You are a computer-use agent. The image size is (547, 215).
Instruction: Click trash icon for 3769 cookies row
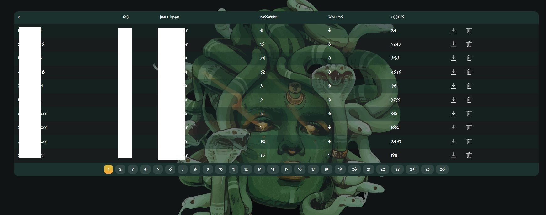click(x=469, y=100)
